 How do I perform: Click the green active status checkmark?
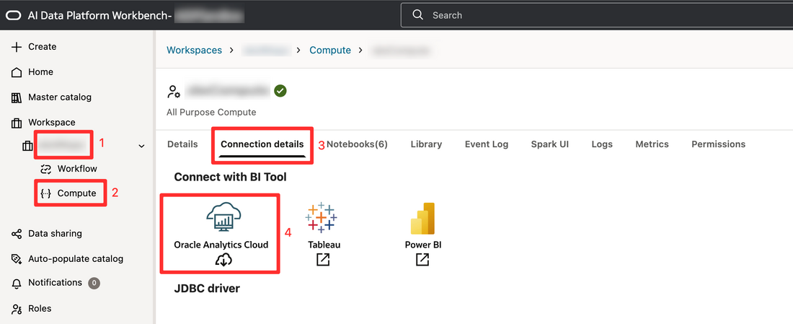point(280,91)
